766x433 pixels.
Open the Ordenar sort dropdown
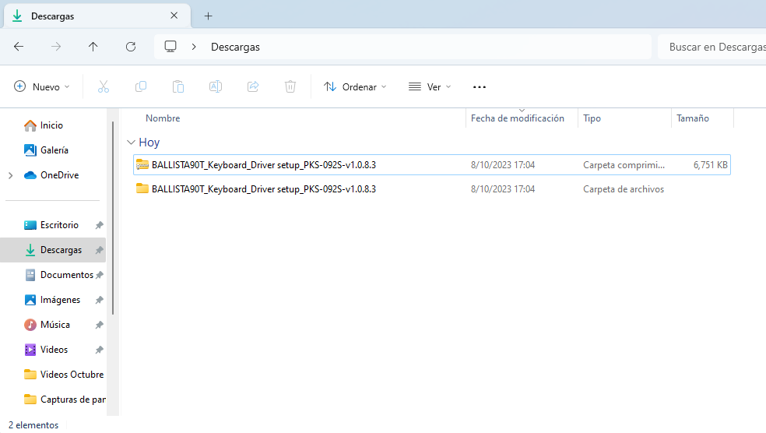tap(355, 87)
